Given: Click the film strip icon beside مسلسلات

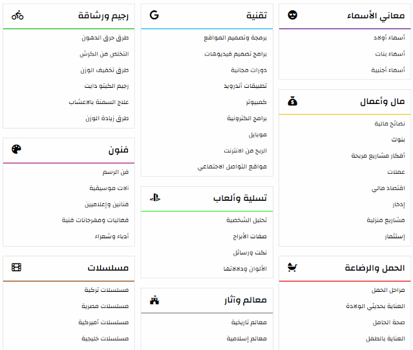Looking at the screenshot, I should [16, 267].
